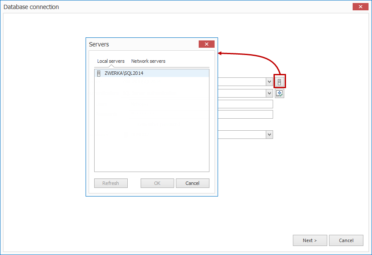
Task: Close the Database connection window
Action: click(360, 6)
